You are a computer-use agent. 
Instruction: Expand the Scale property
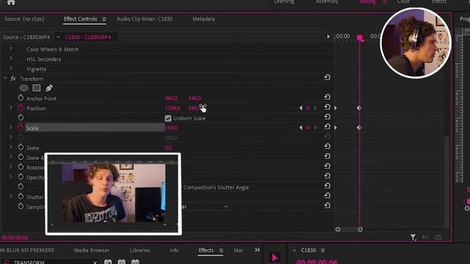click(11, 128)
